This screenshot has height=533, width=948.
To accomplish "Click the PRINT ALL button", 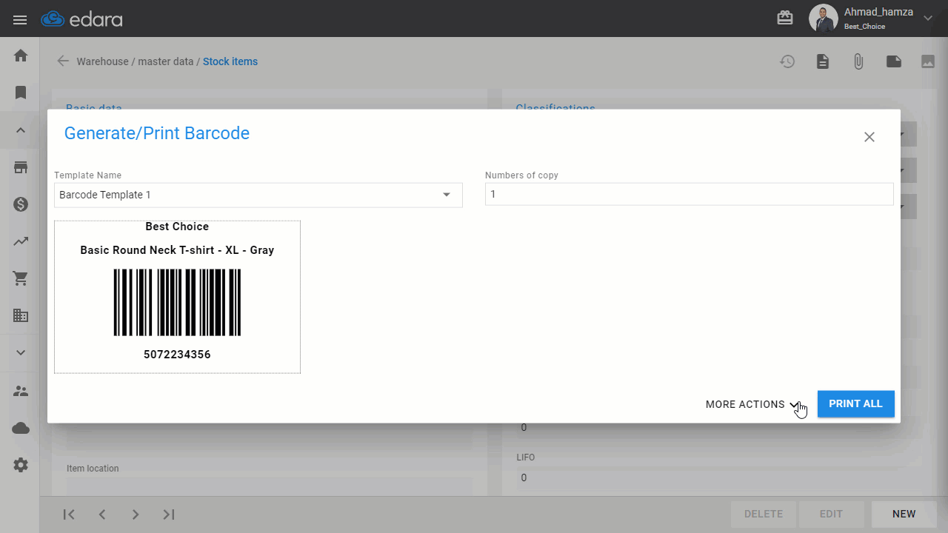I will pos(855,403).
